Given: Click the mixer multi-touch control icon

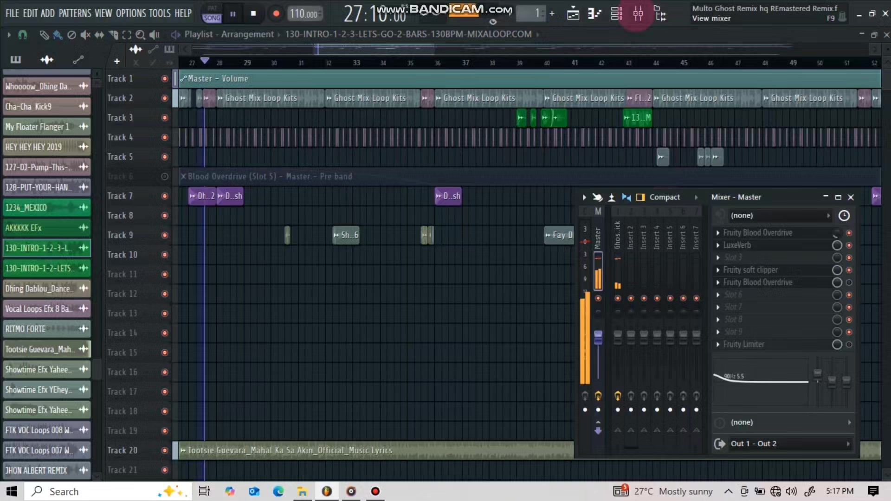Looking at the screenshot, I should pyautogui.click(x=597, y=198).
